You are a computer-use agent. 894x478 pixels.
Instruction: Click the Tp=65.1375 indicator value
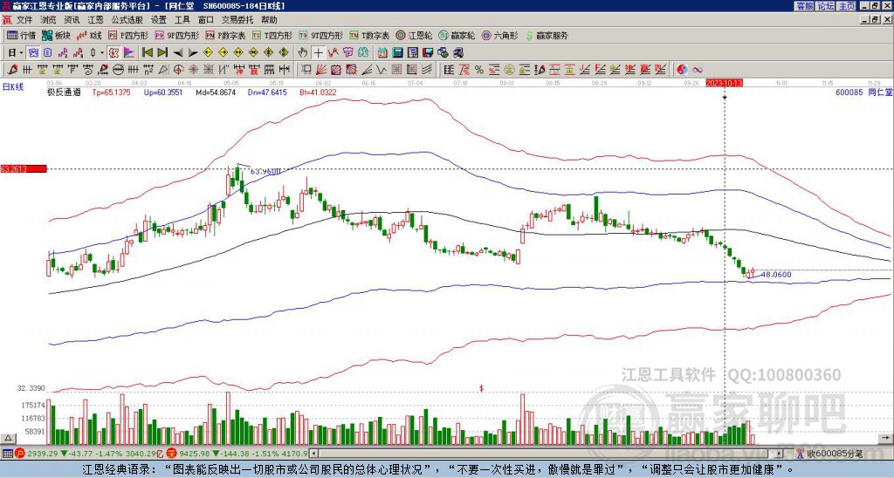(111, 92)
